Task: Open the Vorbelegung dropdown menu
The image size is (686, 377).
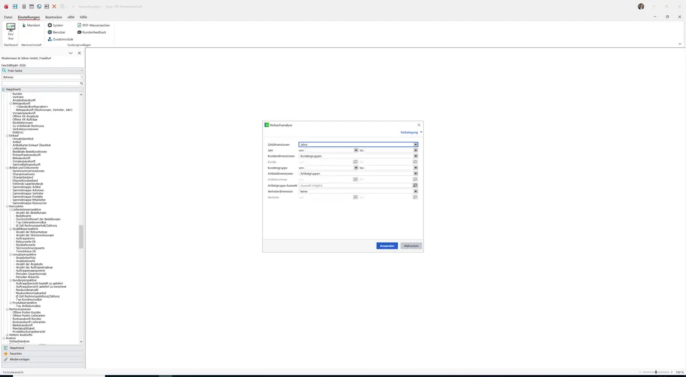Action: coord(411,132)
